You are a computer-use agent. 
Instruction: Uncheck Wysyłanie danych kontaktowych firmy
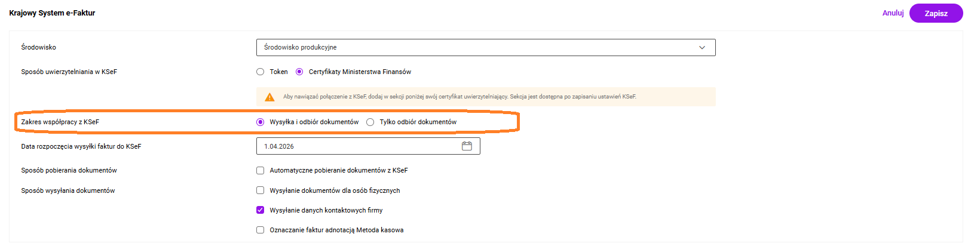coord(261,210)
